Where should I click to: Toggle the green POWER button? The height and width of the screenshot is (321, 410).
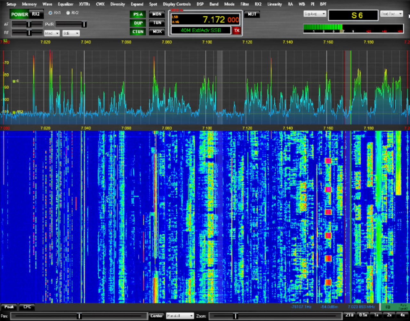point(20,14)
